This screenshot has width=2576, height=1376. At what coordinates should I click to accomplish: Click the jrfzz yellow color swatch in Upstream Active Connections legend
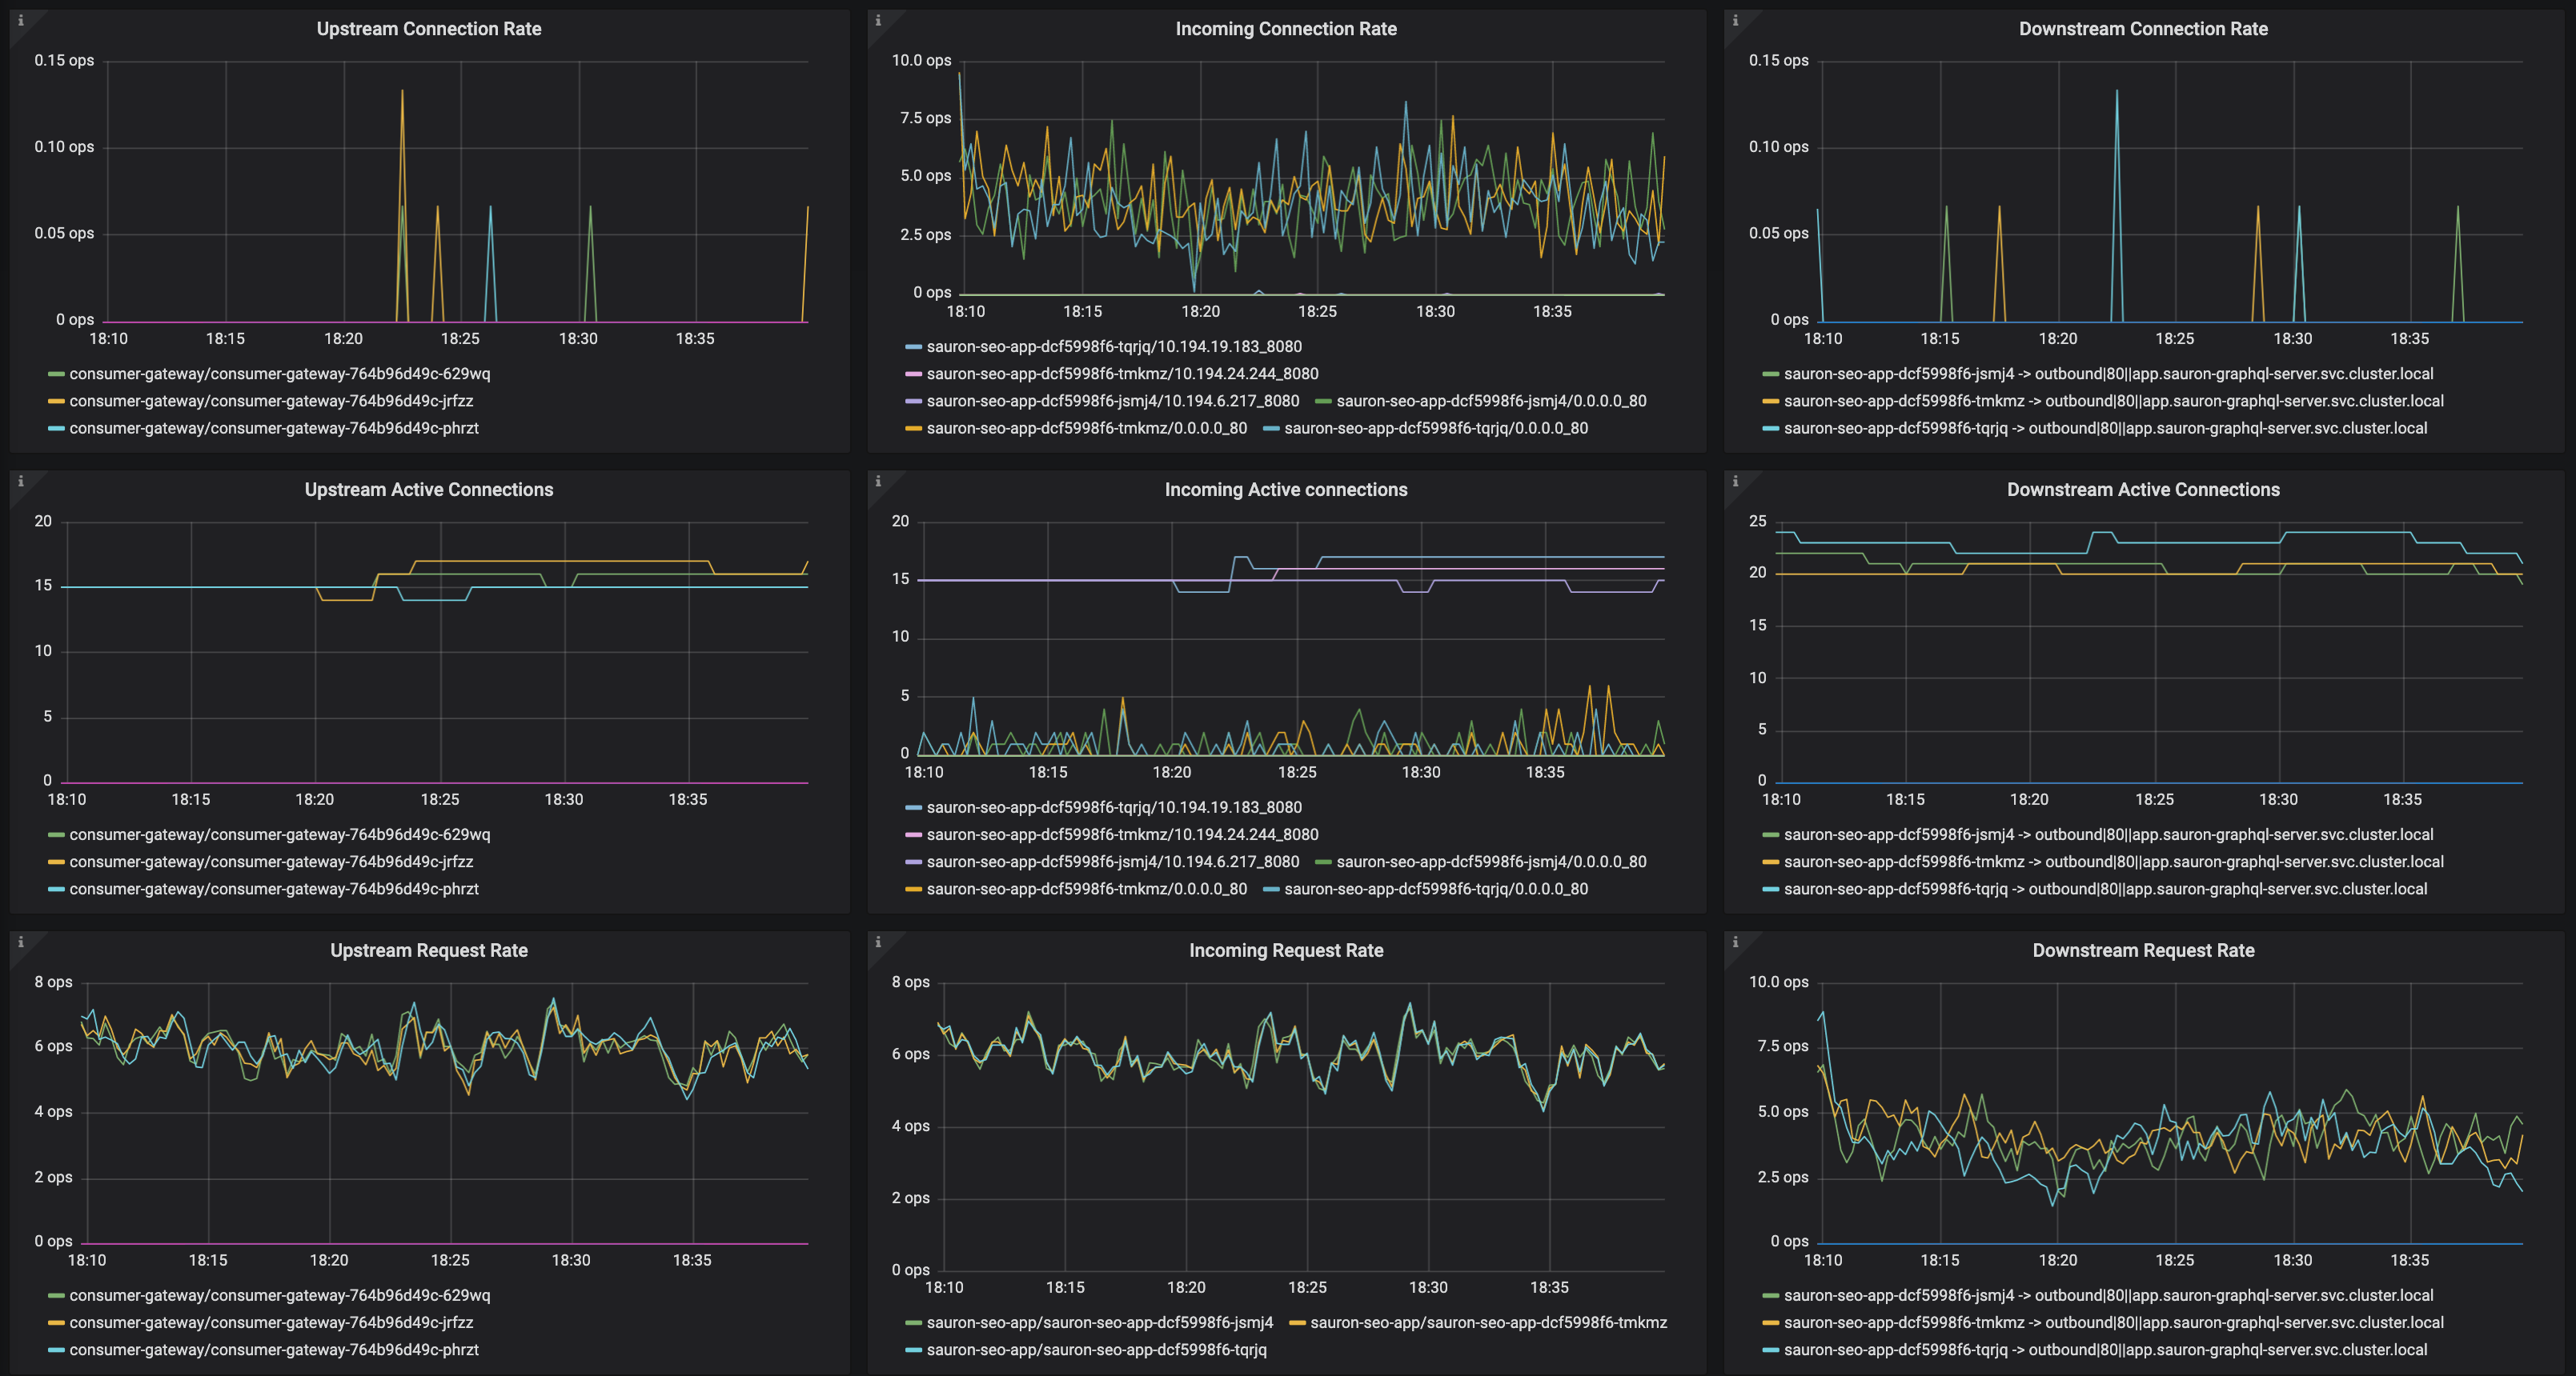(x=56, y=862)
